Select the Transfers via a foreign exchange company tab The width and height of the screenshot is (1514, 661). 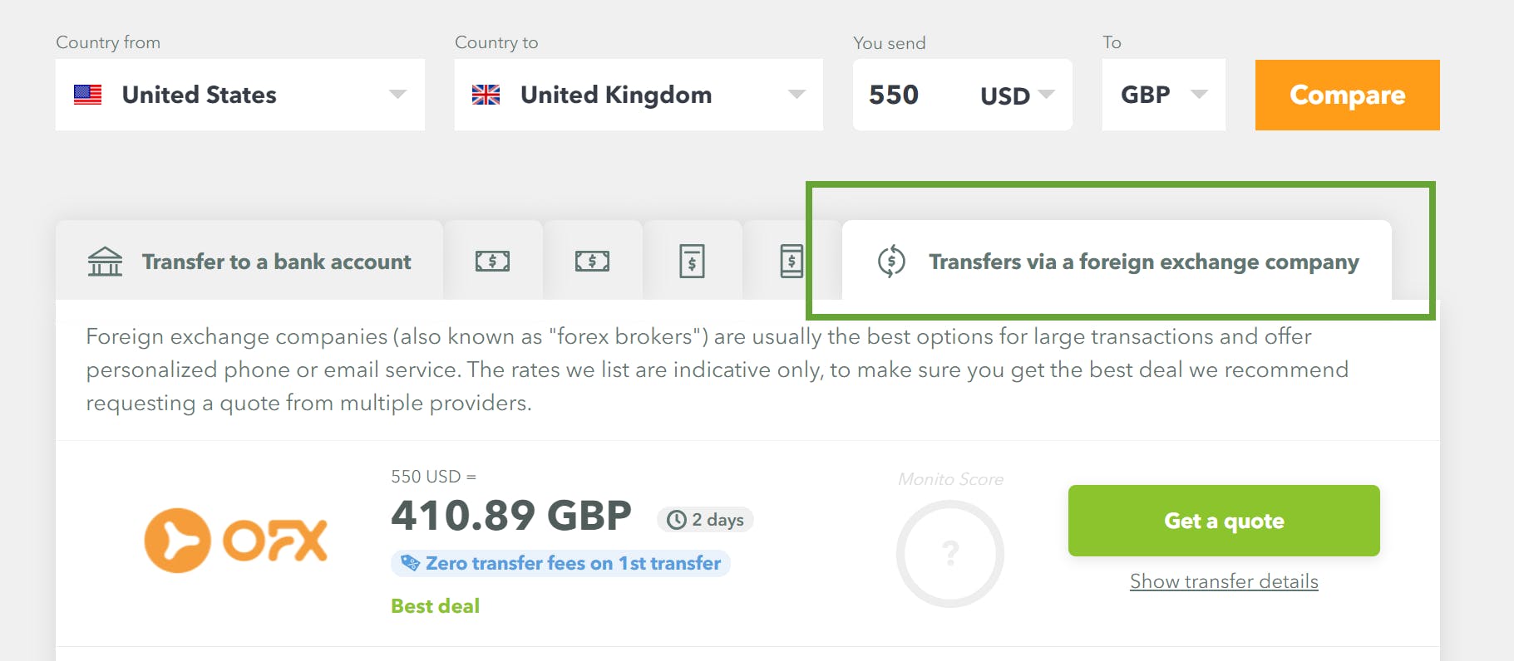pyautogui.click(x=1144, y=261)
